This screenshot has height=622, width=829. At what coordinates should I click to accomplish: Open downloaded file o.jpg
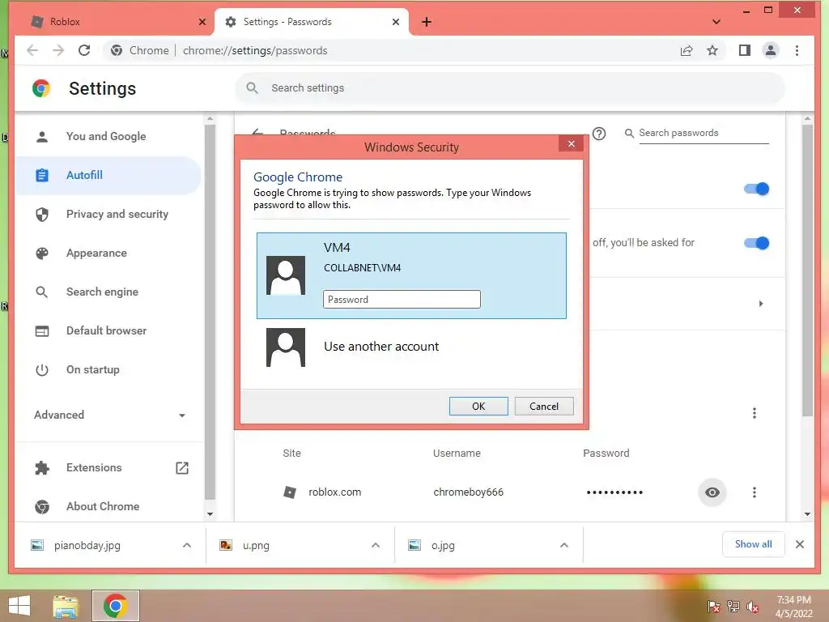443,545
